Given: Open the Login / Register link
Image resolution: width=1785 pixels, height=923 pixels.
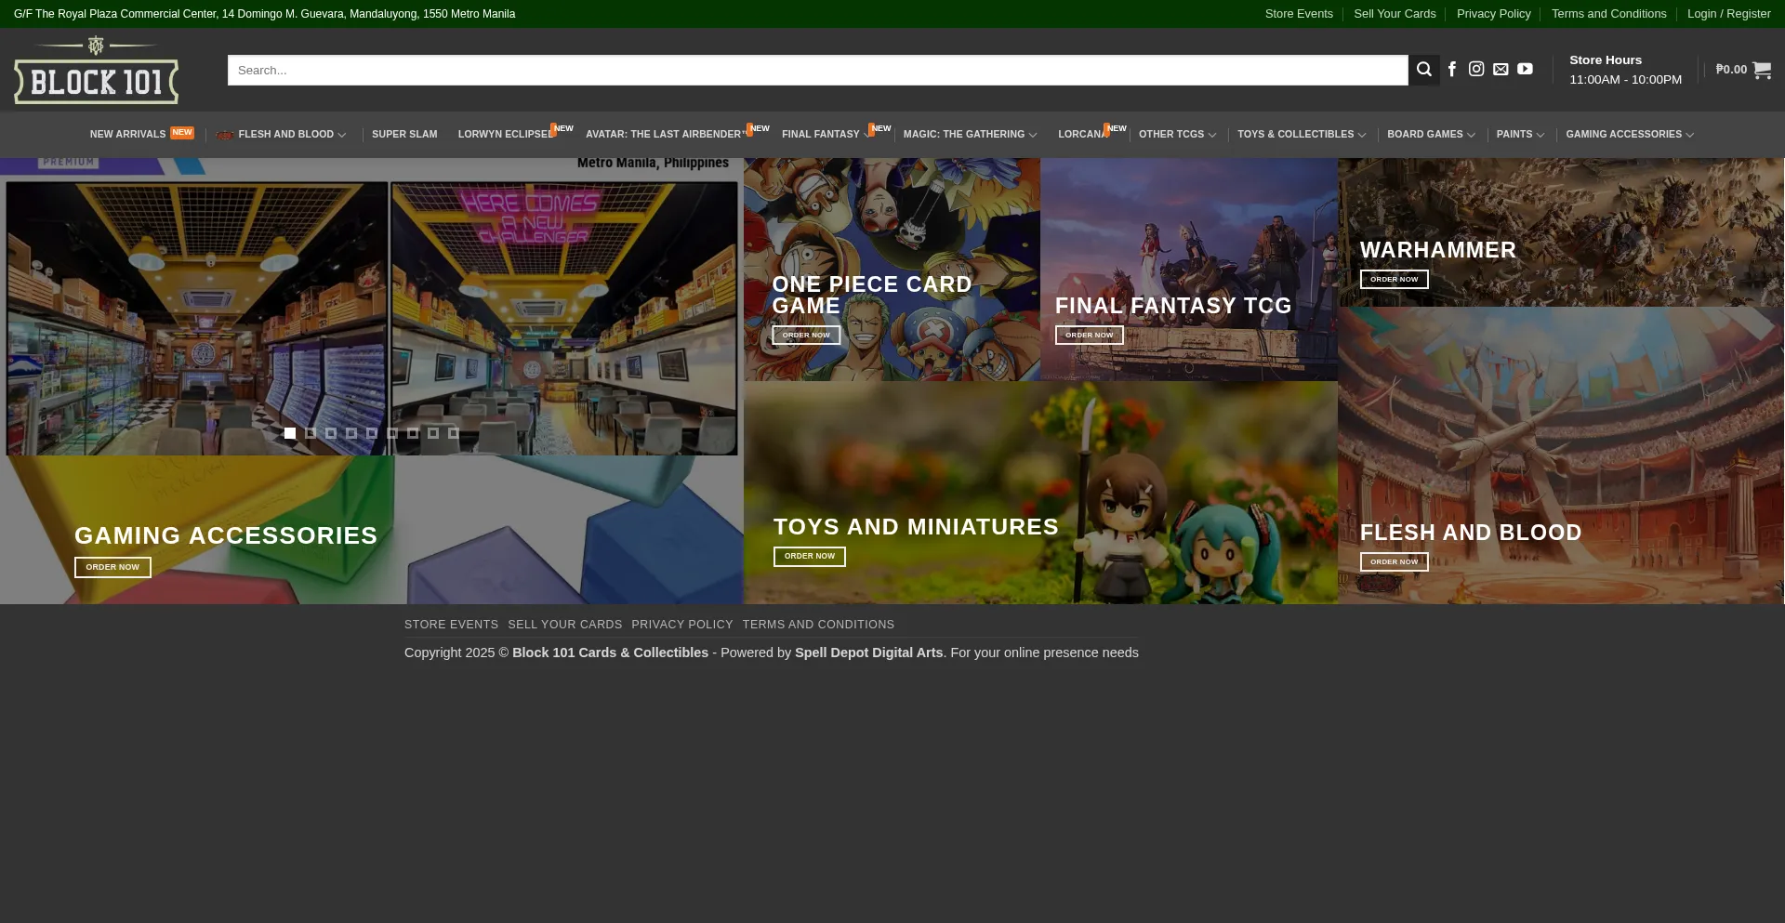Looking at the screenshot, I should tap(1728, 14).
